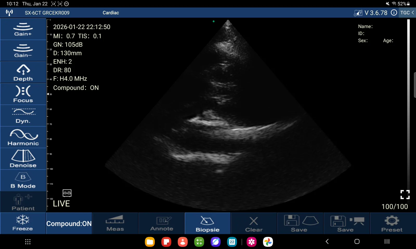Open the Annote annotation tool
The height and width of the screenshot is (249, 416).
(161, 223)
